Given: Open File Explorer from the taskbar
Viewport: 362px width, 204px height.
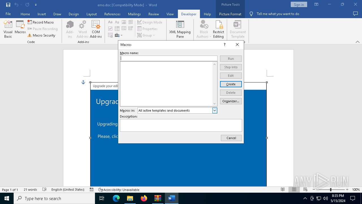Looking at the screenshot, I should (130, 198).
